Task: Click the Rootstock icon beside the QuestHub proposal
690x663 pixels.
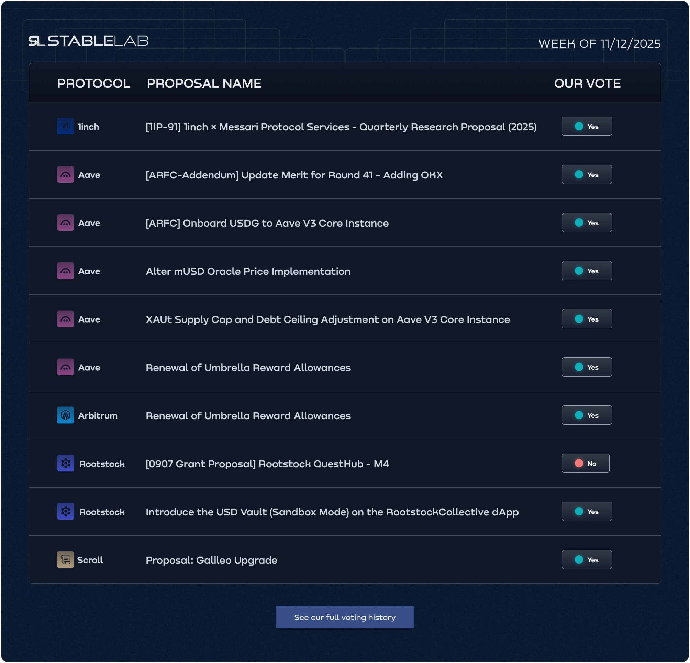Action: pos(66,463)
